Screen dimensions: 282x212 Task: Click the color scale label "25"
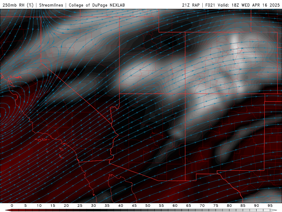tap(80, 206)
